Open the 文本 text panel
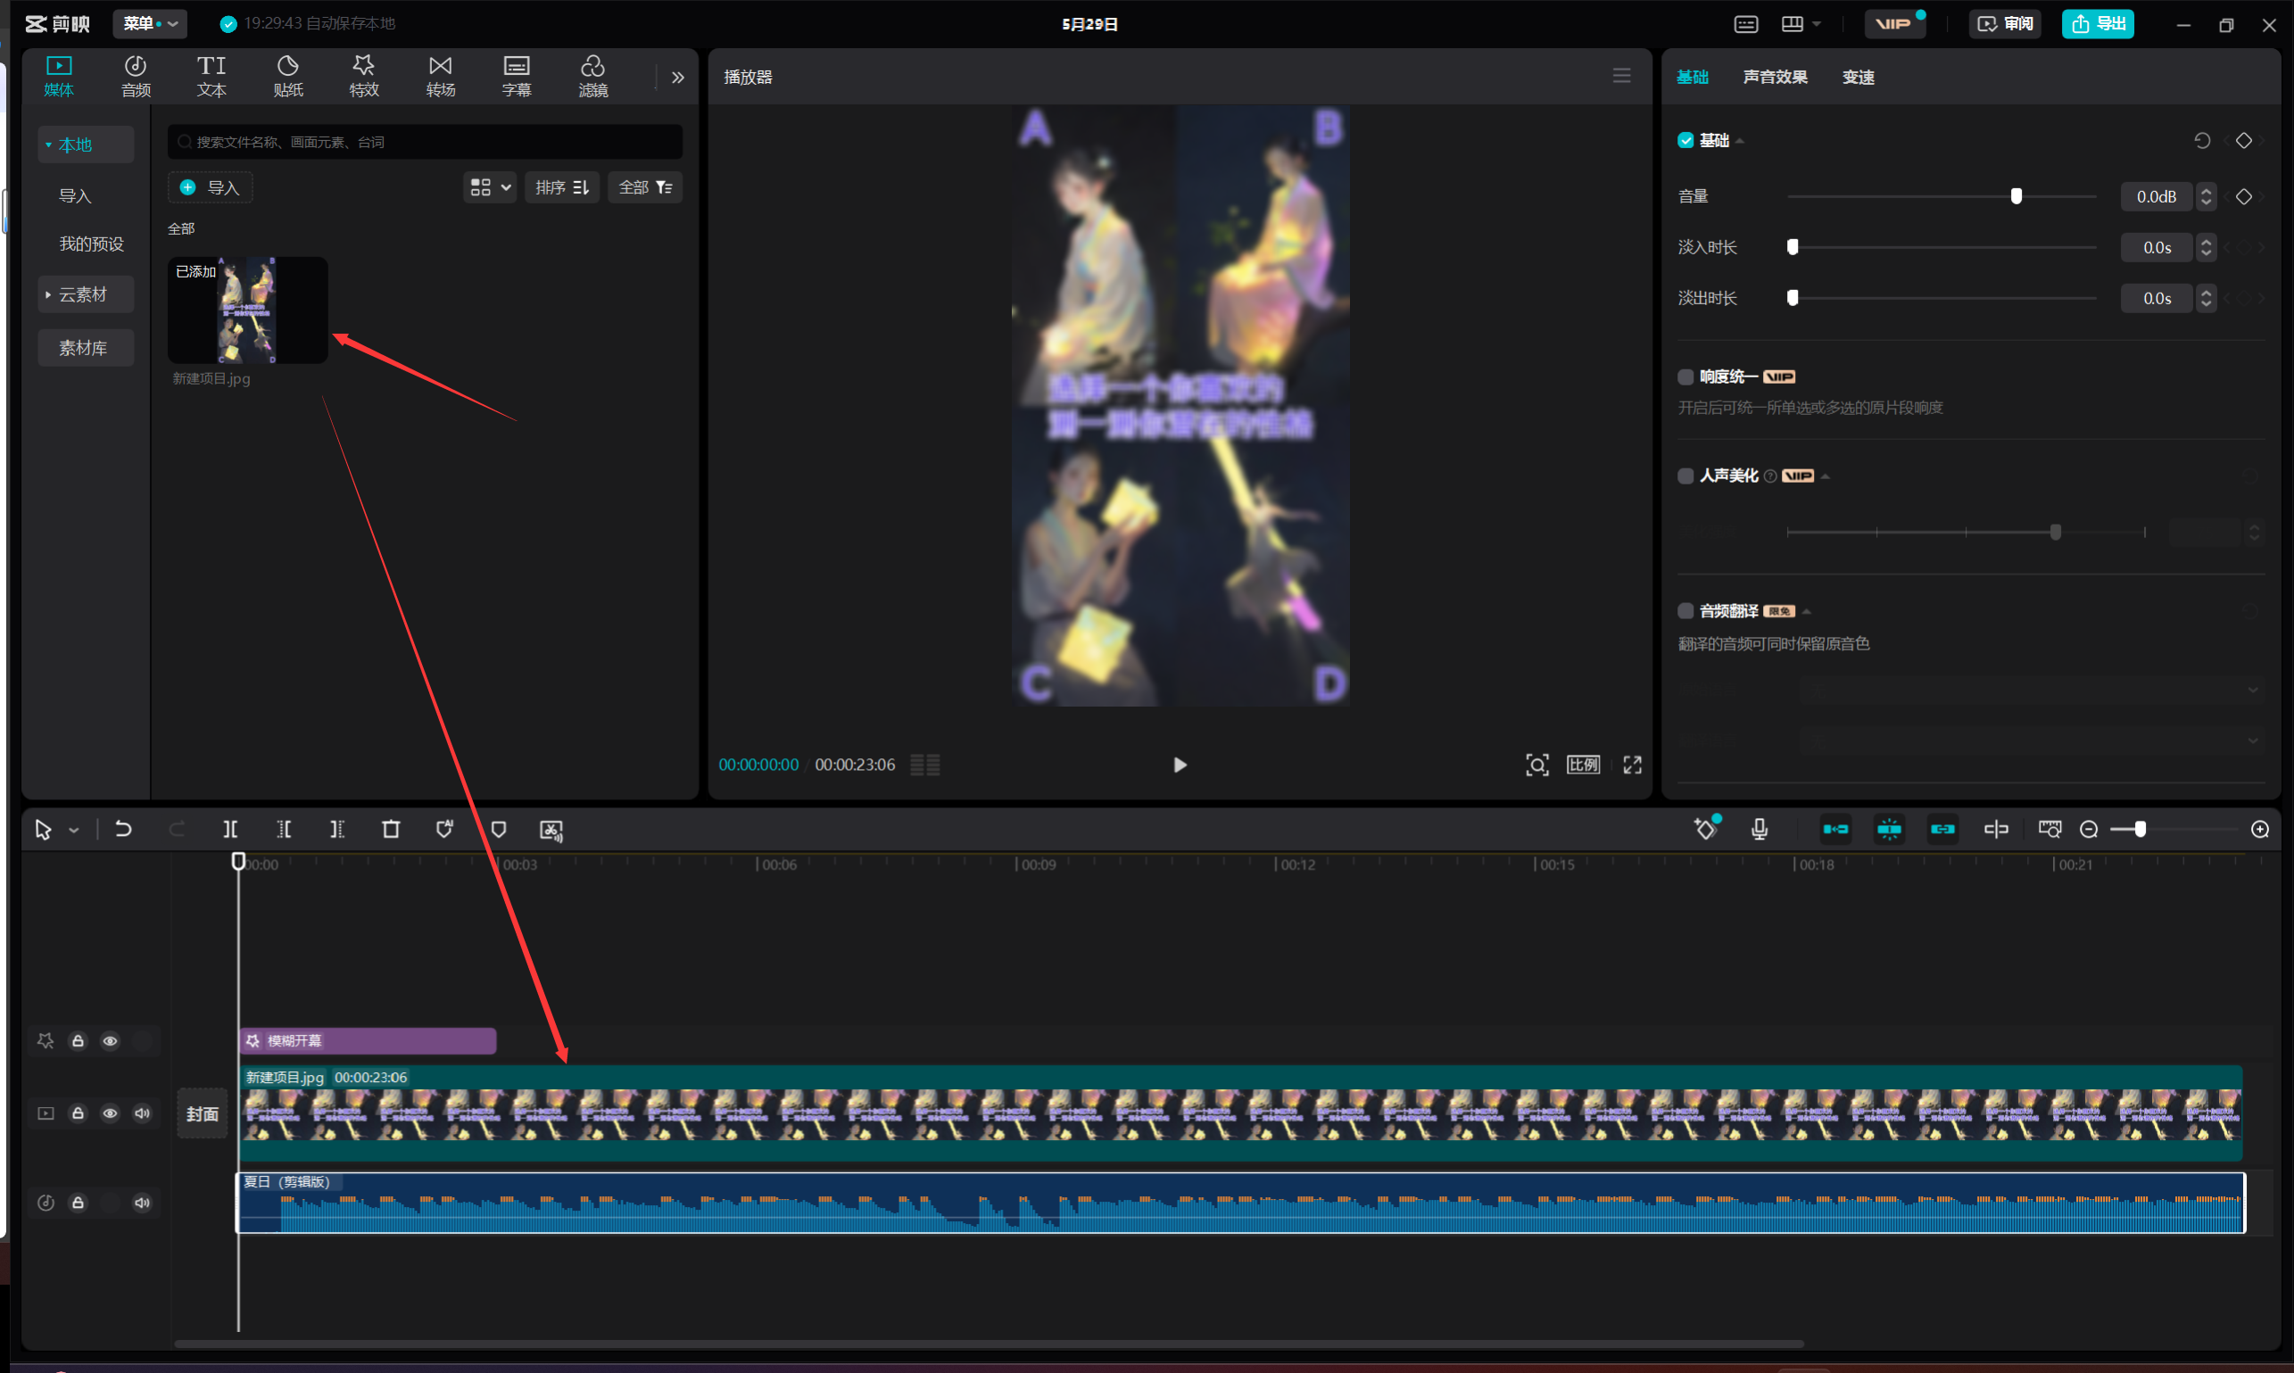 (x=211, y=76)
